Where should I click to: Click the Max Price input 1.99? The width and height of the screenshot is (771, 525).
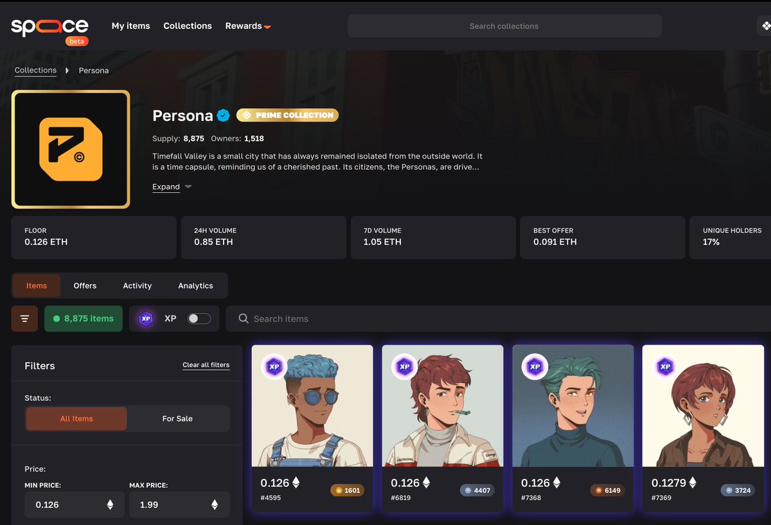(179, 505)
